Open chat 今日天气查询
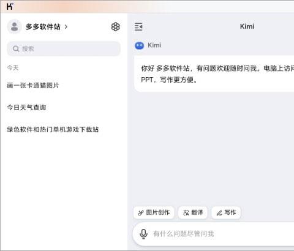 coord(26,108)
